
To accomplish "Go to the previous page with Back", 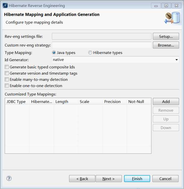I will pos(82,179).
